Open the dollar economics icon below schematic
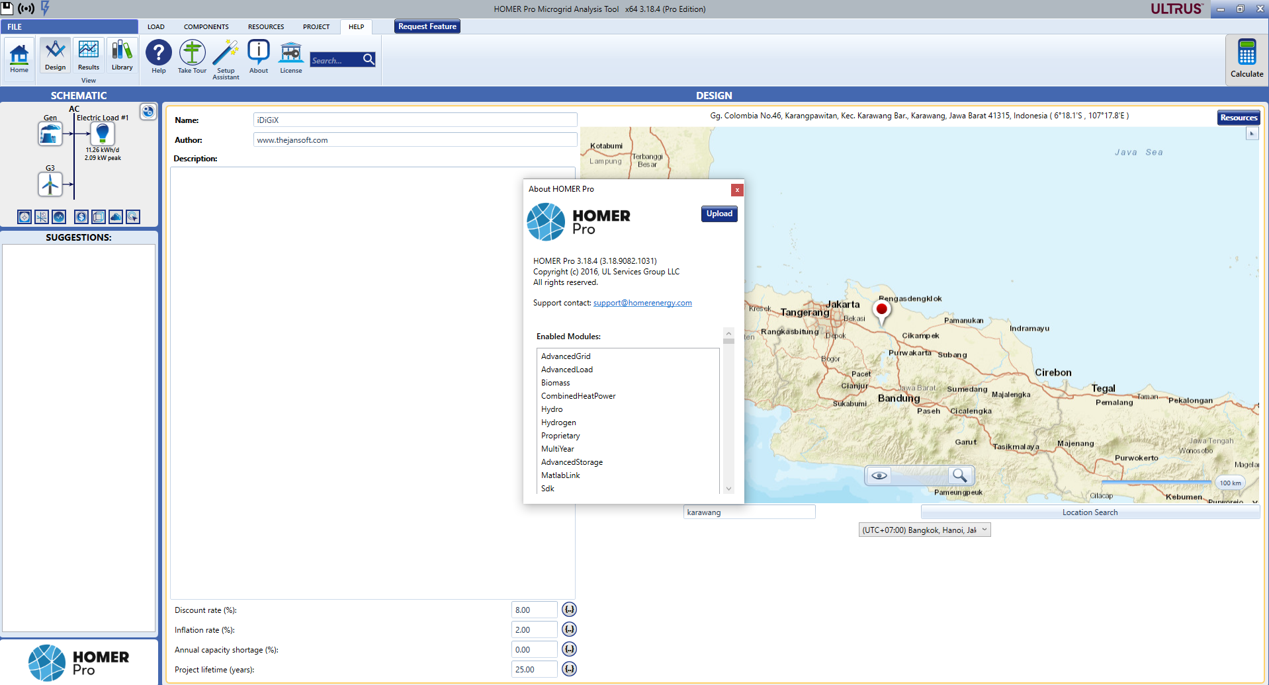This screenshot has width=1269, height=685. [81, 217]
